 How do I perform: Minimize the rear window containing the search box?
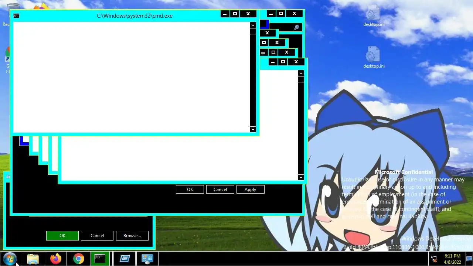tap(271, 14)
